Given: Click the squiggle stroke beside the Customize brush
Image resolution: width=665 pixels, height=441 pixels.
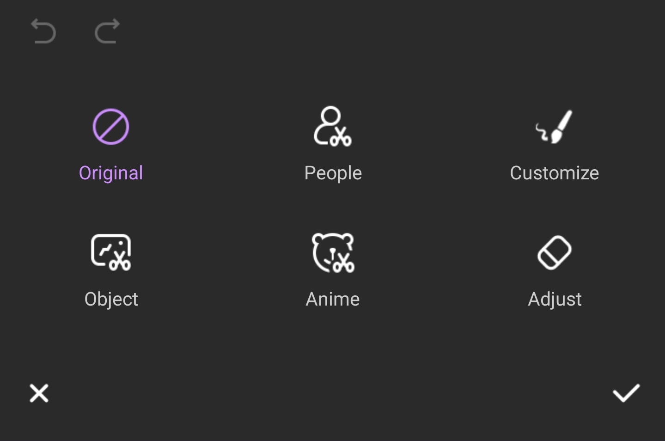Looking at the screenshot, I should click(x=542, y=133).
